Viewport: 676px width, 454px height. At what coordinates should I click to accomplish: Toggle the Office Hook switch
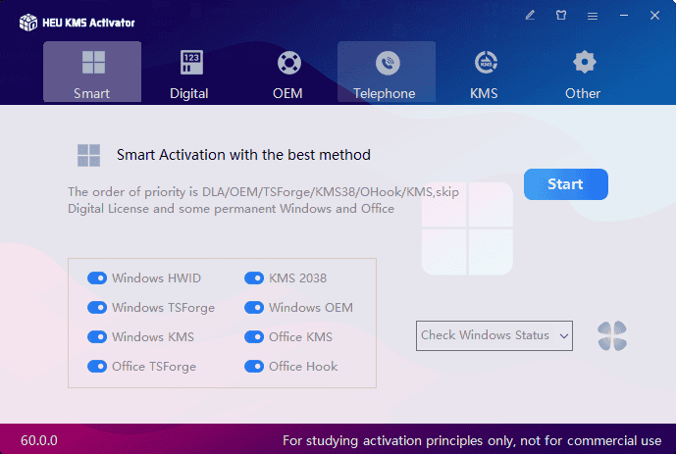(x=254, y=367)
